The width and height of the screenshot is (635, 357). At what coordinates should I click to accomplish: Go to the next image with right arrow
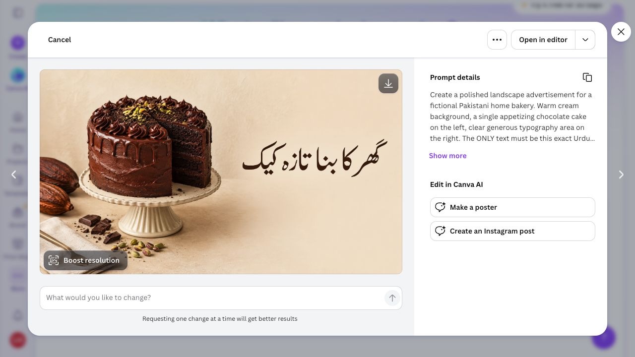pyautogui.click(x=621, y=175)
